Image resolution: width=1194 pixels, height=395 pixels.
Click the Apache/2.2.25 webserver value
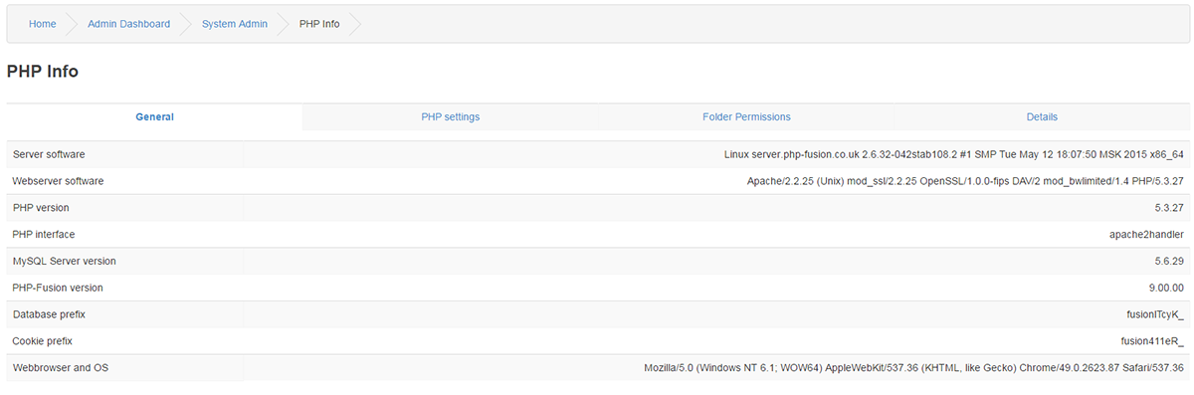[x=965, y=181]
